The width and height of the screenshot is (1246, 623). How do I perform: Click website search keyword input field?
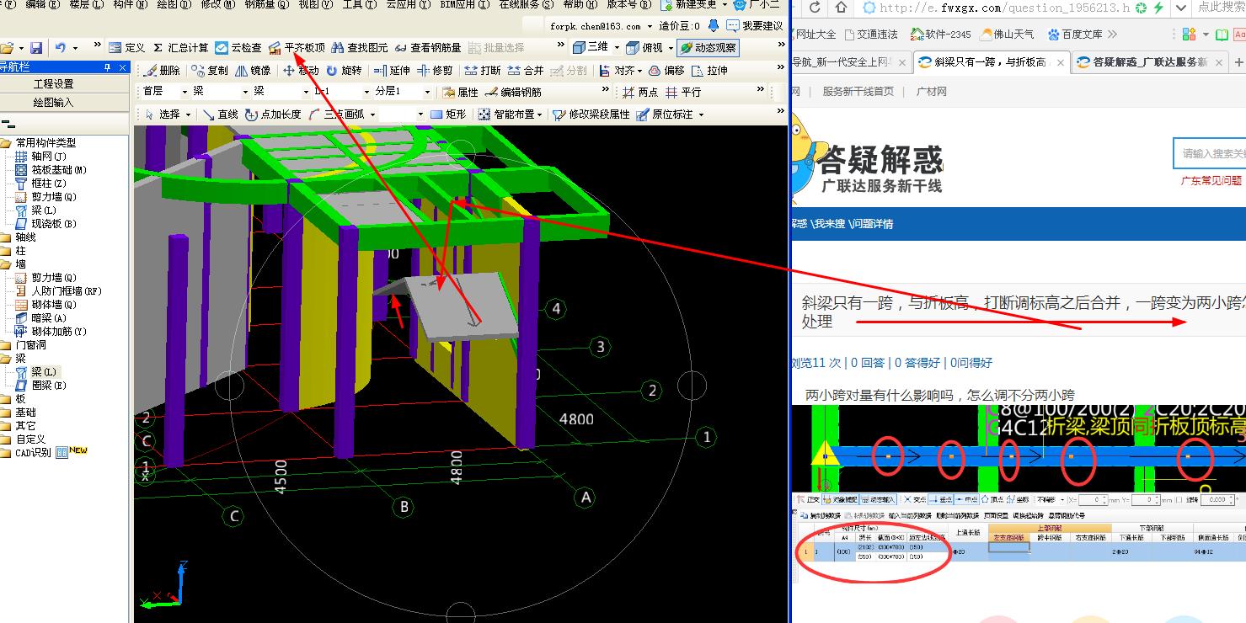pyautogui.click(x=1210, y=153)
